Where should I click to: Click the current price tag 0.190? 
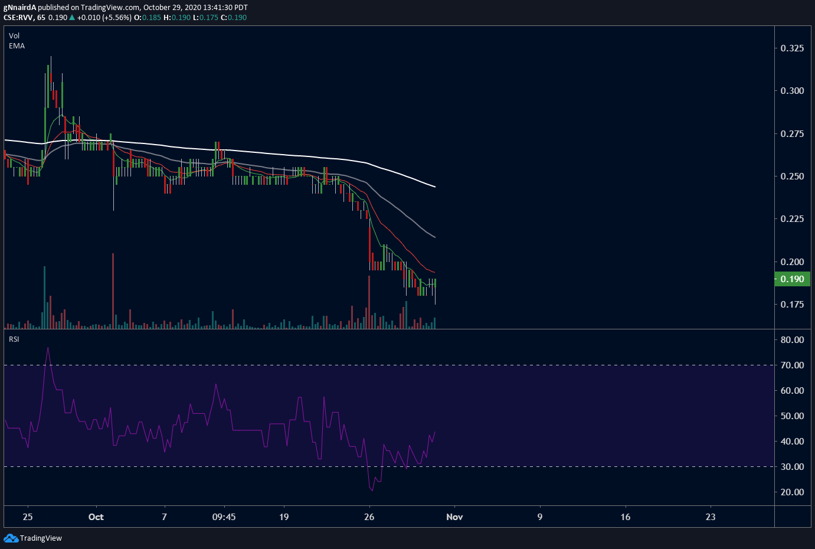792,279
